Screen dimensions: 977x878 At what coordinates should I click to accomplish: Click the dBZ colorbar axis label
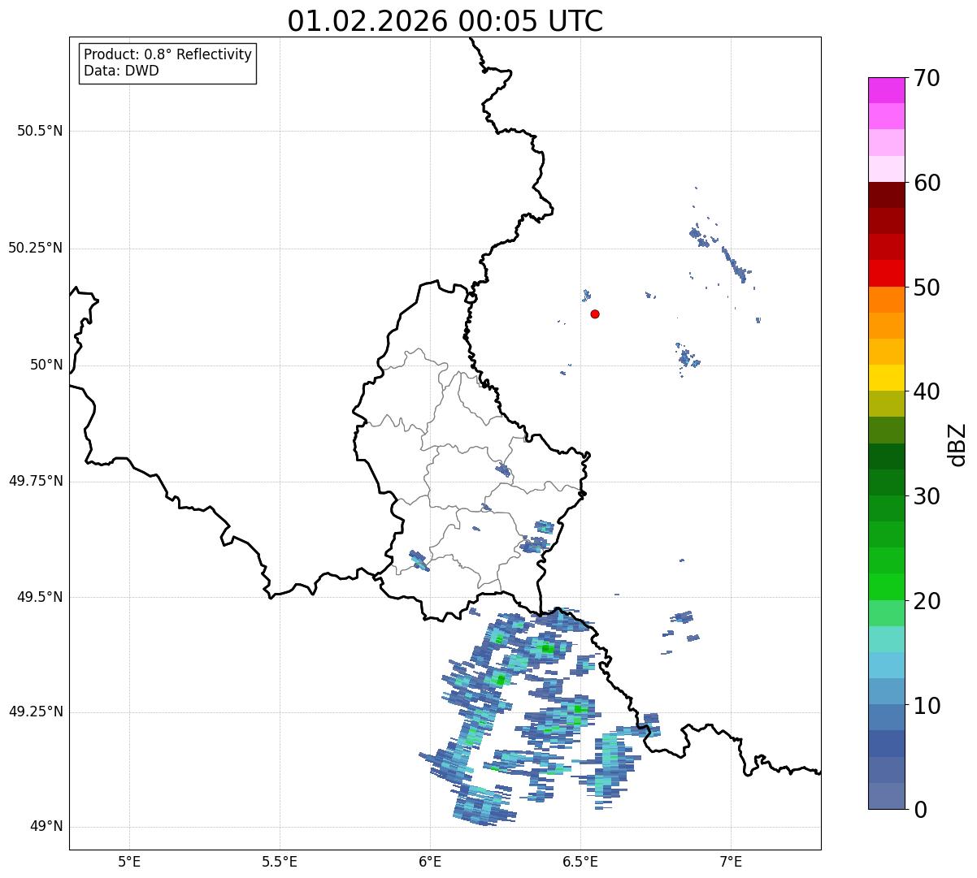pyautogui.click(x=957, y=444)
